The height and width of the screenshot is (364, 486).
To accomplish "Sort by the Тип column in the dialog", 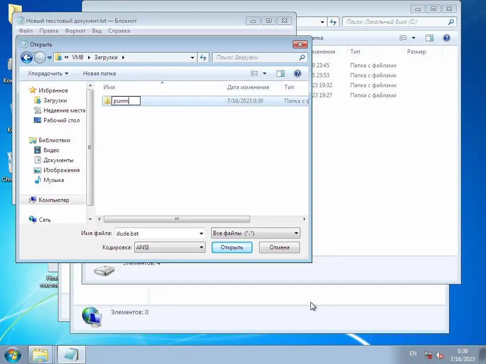I will (x=289, y=87).
